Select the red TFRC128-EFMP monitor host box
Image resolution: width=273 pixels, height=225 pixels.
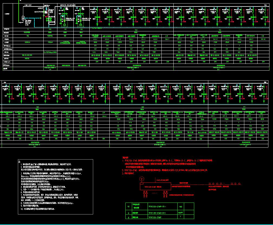click(156, 187)
